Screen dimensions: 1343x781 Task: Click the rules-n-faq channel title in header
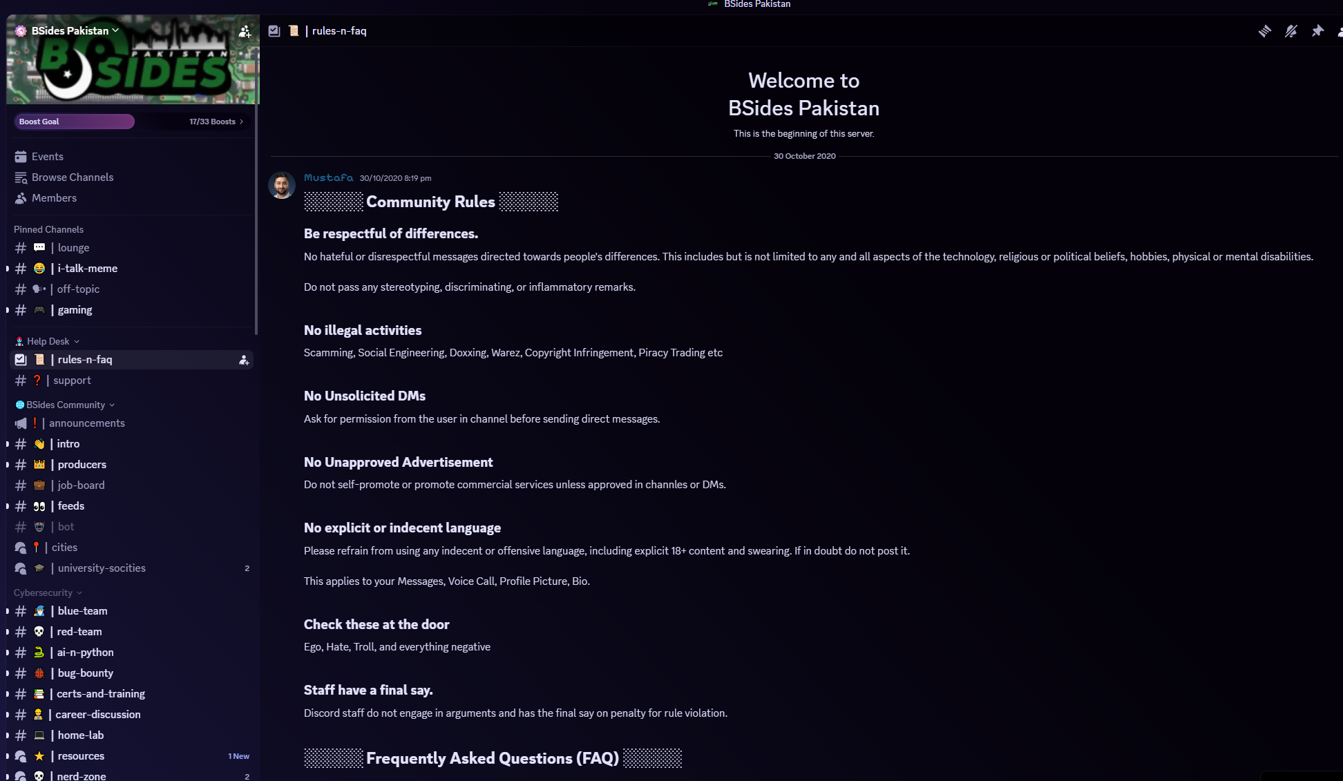pyautogui.click(x=339, y=31)
